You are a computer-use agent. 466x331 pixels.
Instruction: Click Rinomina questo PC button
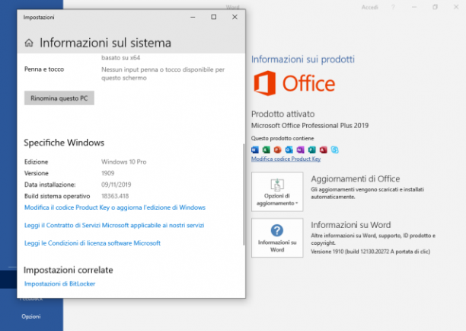[x=59, y=98]
